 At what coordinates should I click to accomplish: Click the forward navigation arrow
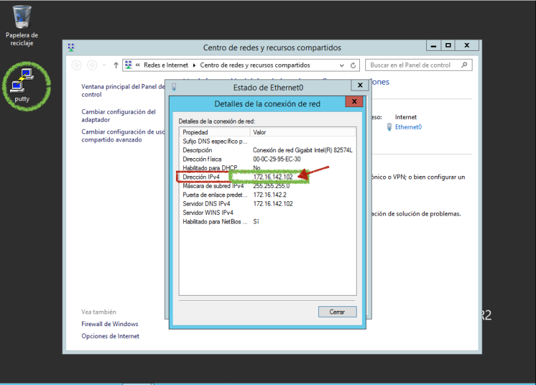coord(92,65)
